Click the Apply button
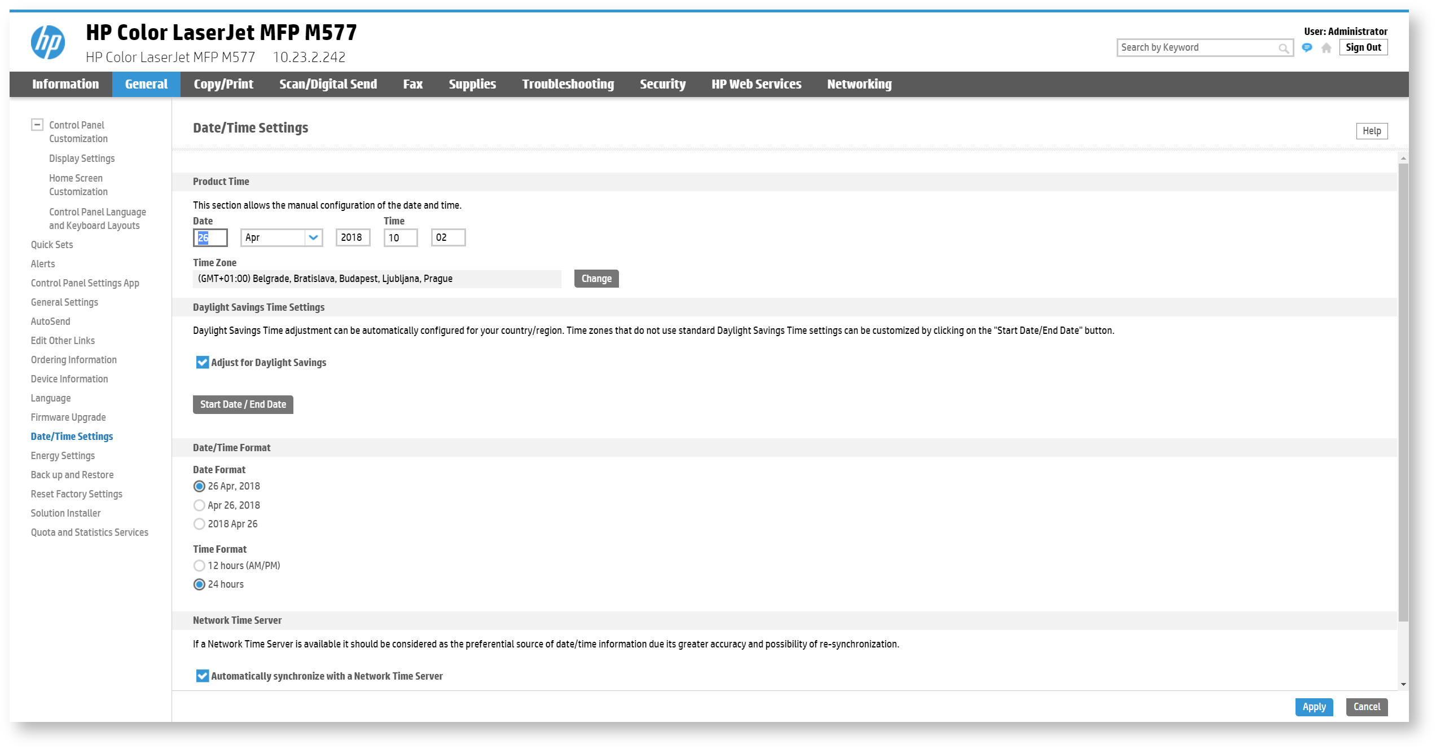Image resolution: width=1436 pixels, height=749 pixels. pyautogui.click(x=1314, y=707)
